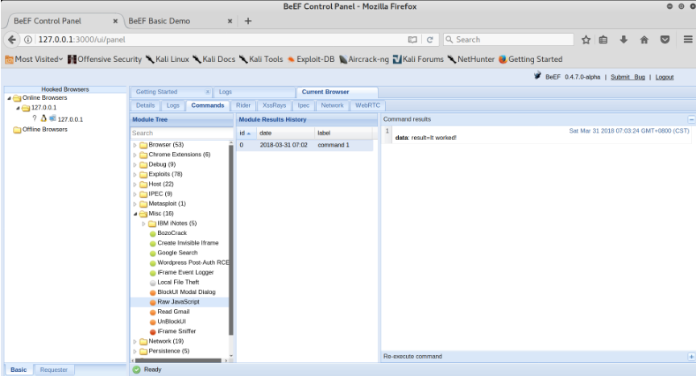
Task: Expand the Metasploit (1) folder
Action: point(135,204)
